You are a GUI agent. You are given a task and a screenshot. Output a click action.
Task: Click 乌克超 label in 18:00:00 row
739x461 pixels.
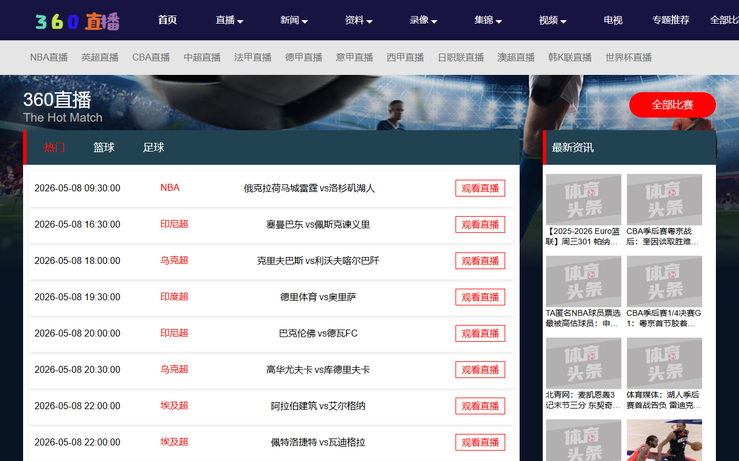pyautogui.click(x=174, y=260)
